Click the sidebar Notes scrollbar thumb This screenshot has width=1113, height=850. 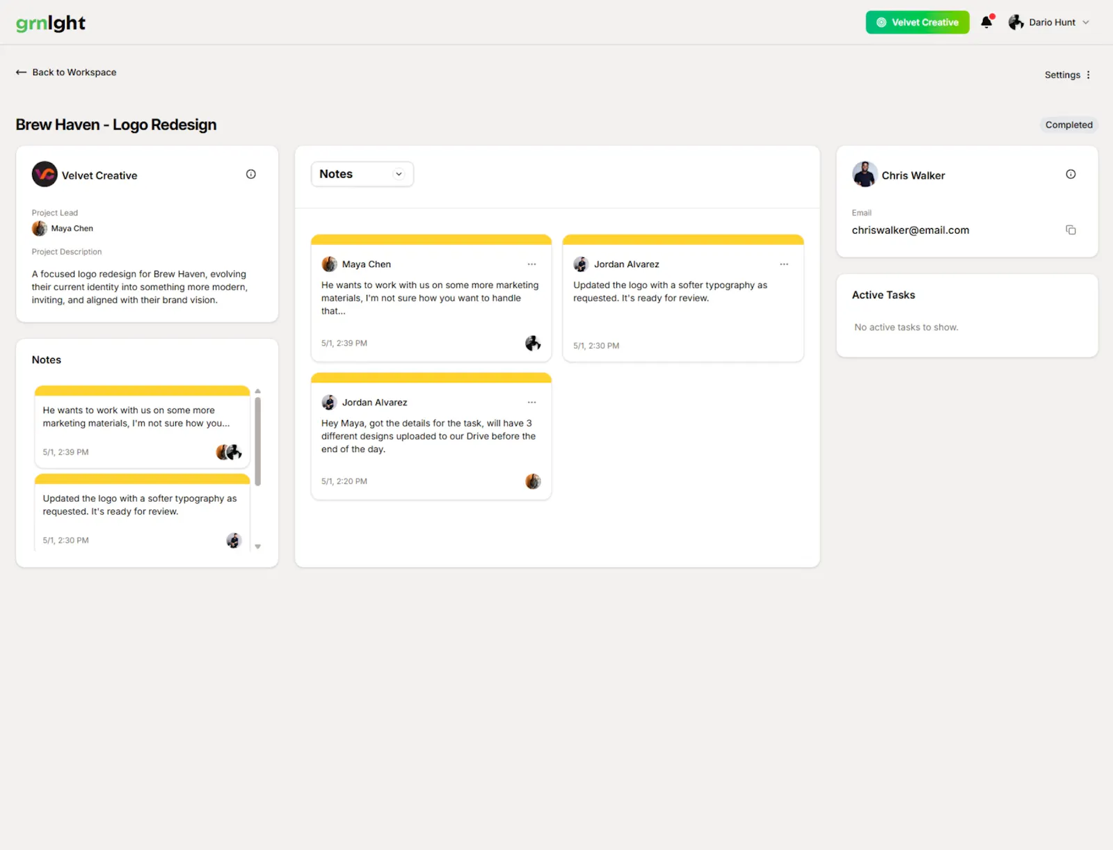coord(257,442)
